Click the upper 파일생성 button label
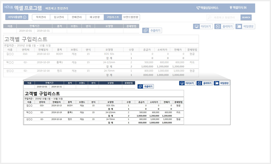271x164 pixels. click(248, 26)
